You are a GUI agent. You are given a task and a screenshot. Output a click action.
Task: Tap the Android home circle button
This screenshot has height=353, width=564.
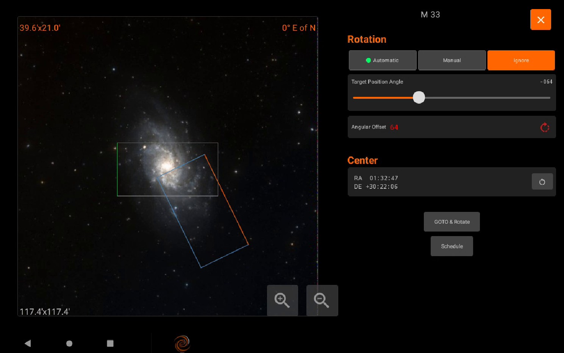coord(69,343)
